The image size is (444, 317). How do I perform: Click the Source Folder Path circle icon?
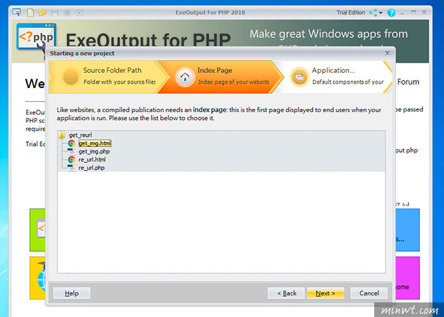[70, 77]
